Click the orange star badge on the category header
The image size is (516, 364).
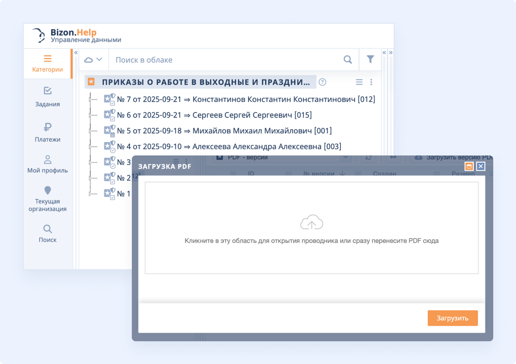point(92,82)
